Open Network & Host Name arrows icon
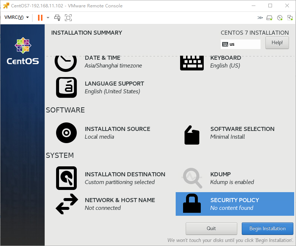This screenshot has width=296, height=246. pyautogui.click(x=67, y=204)
